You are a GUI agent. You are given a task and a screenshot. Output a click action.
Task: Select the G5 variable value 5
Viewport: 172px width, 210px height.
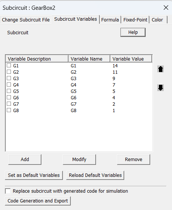pyautogui.click(x=114, y=91)
